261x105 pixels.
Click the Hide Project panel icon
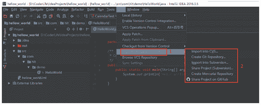tap(87, 29)
